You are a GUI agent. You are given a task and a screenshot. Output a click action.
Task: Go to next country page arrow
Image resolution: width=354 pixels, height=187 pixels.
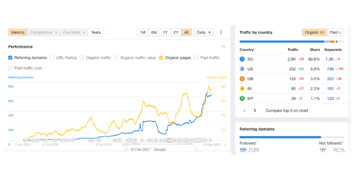[x=254, y=111]
